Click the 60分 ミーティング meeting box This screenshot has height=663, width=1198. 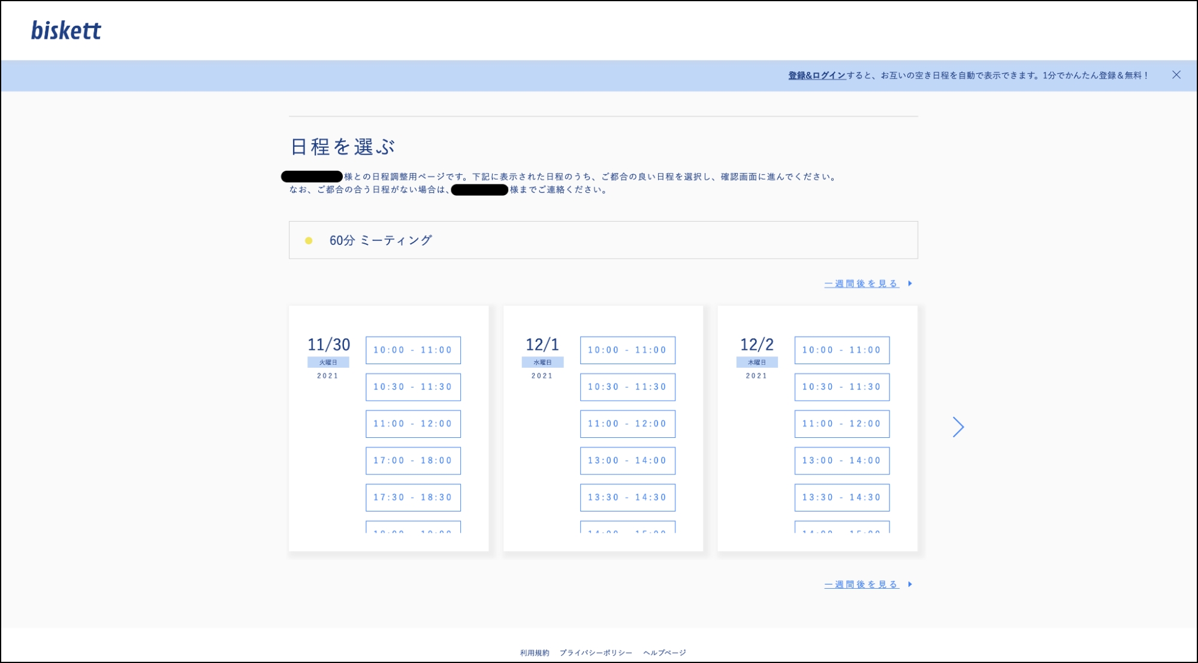click(x=602, y=240)
